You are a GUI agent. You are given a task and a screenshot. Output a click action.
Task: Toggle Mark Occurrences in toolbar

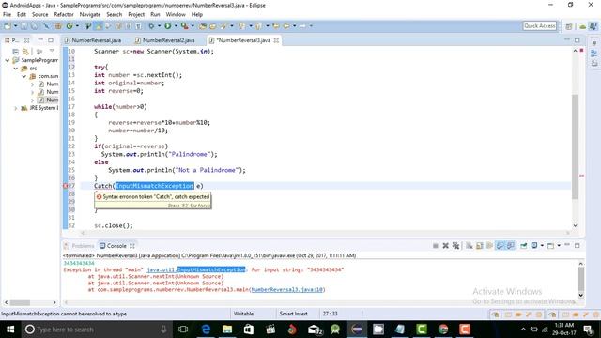98,26
